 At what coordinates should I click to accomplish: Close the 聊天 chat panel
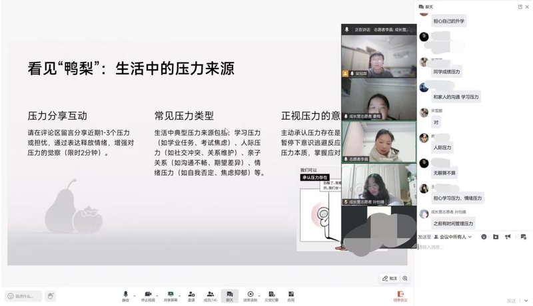point(528,6)
